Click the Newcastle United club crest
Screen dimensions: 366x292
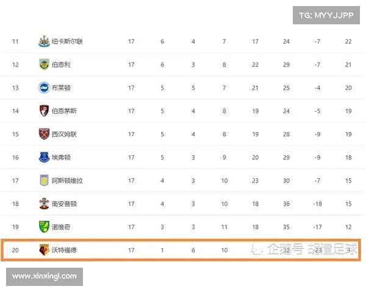[x=44, y=41]
